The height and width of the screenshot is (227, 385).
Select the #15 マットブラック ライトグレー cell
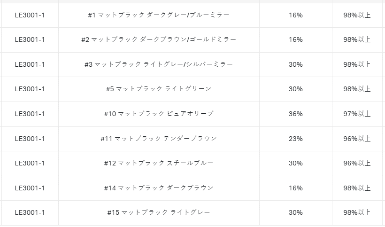pos(159,213)
